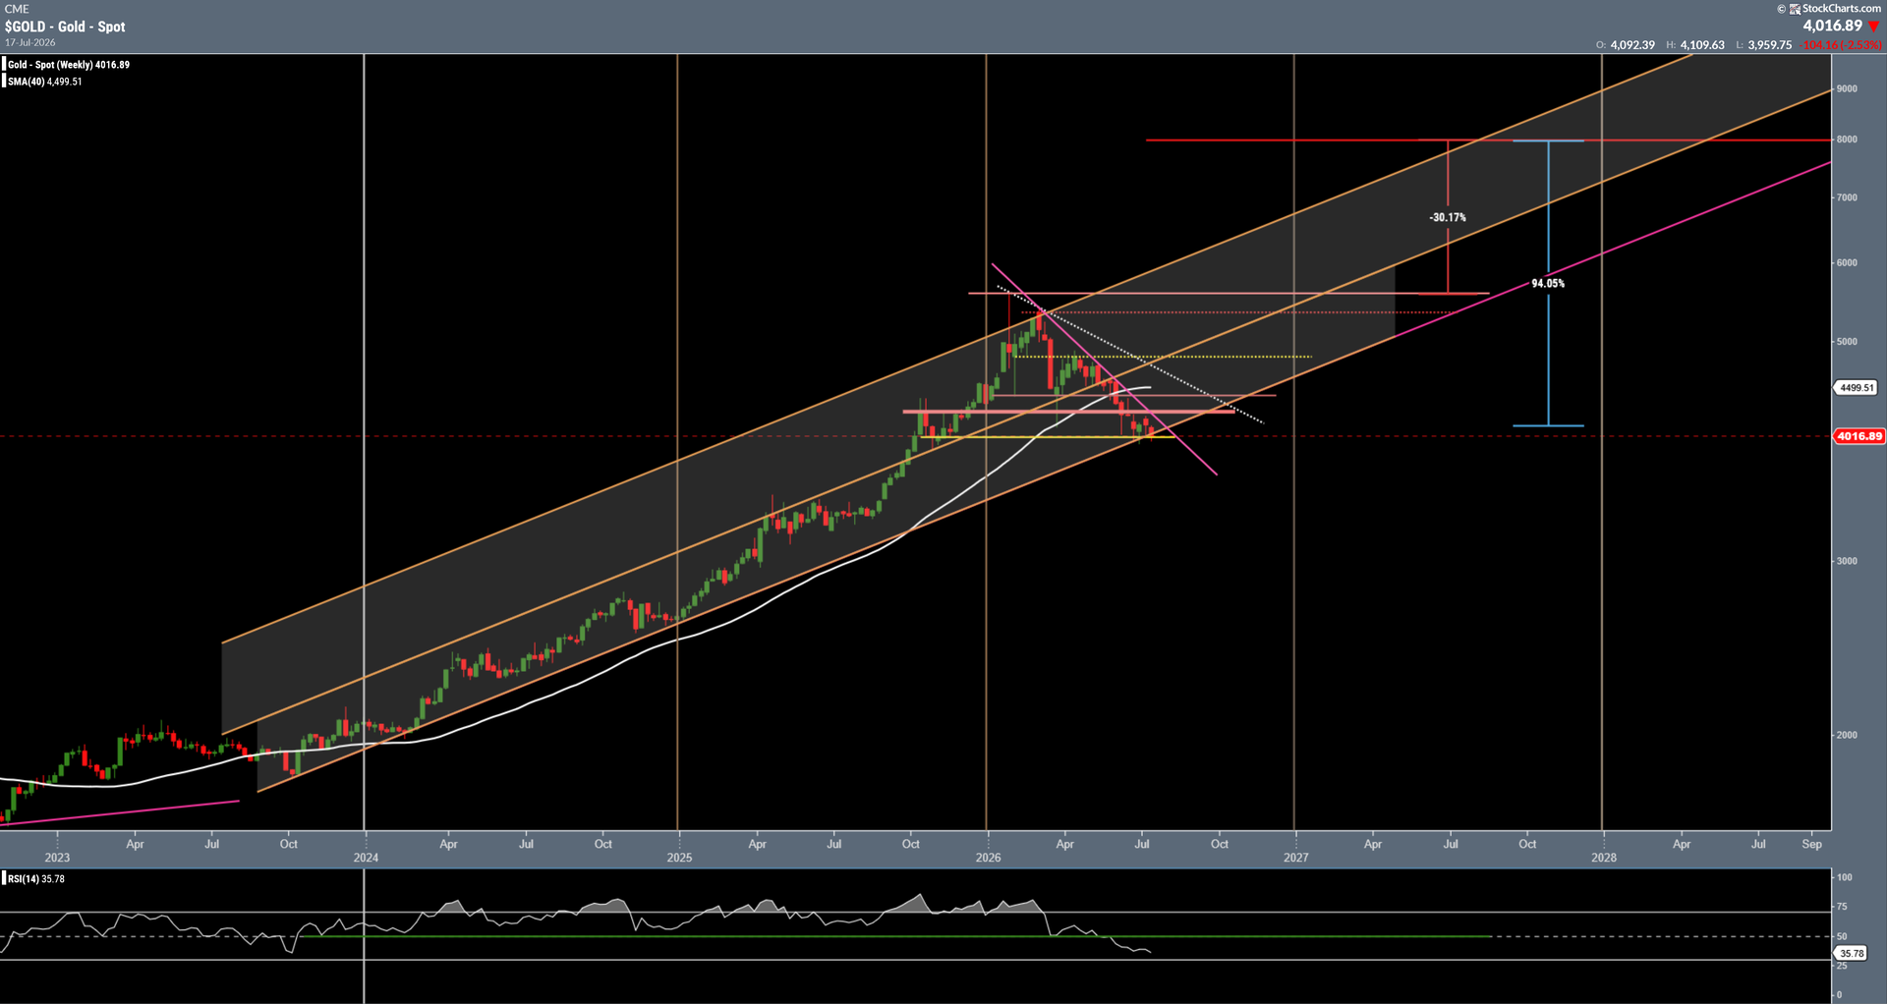Click the "8000" price axis label
Viewport: 1887px width, 1004px height.
click(1847, 139)
